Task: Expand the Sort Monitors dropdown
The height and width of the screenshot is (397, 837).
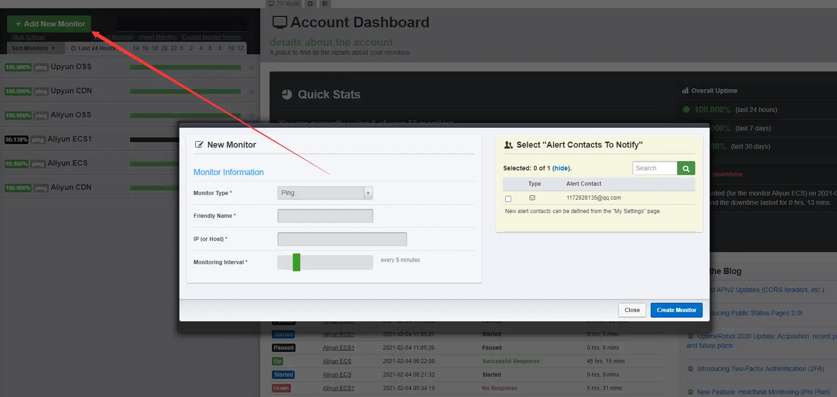Action: (33, 48)
